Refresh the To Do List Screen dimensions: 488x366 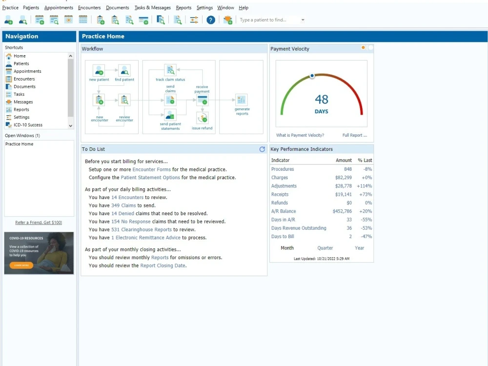(x=262, y=149)
